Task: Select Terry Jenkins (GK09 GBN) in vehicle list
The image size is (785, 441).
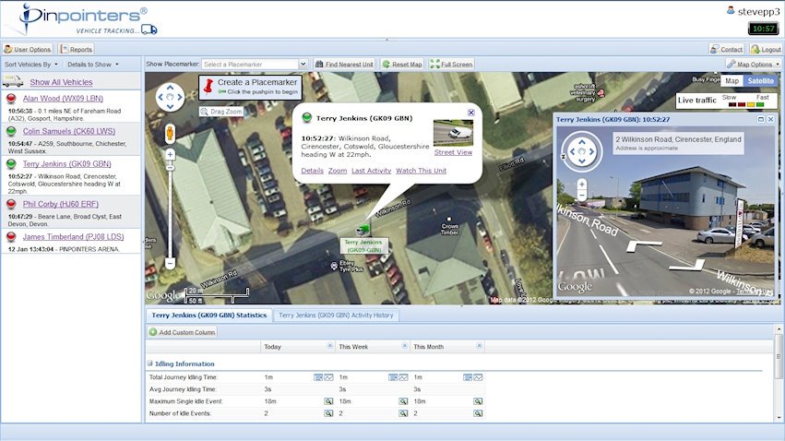Action: pos(67,163)
